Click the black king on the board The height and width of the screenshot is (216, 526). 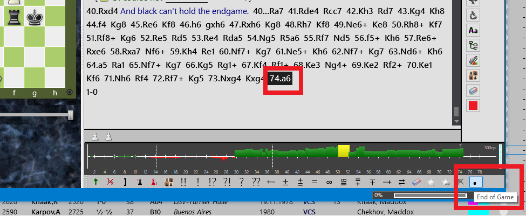point(34,17)
